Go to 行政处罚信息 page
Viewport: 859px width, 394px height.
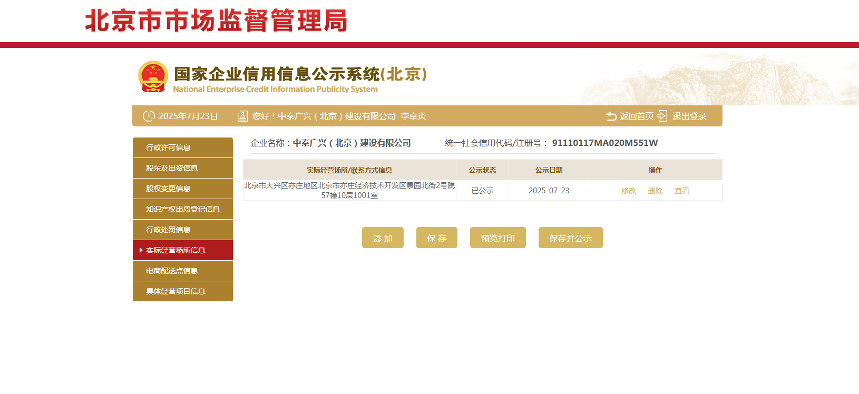coord(183,230)
